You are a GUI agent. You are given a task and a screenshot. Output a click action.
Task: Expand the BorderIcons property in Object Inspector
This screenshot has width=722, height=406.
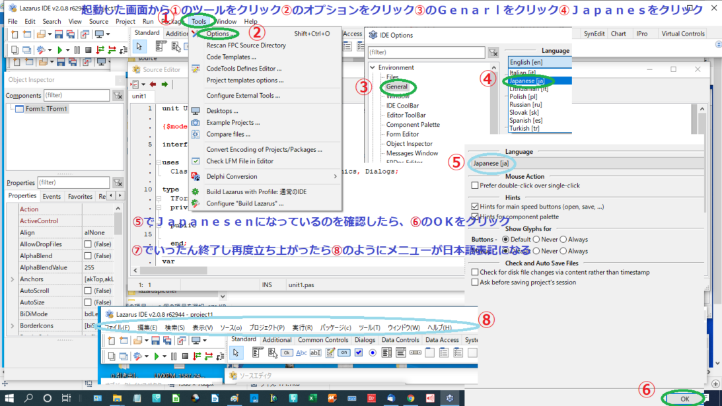13,326
